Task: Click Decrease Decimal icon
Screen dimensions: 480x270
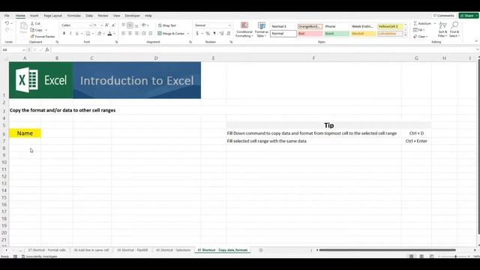Action: [228, 33]
